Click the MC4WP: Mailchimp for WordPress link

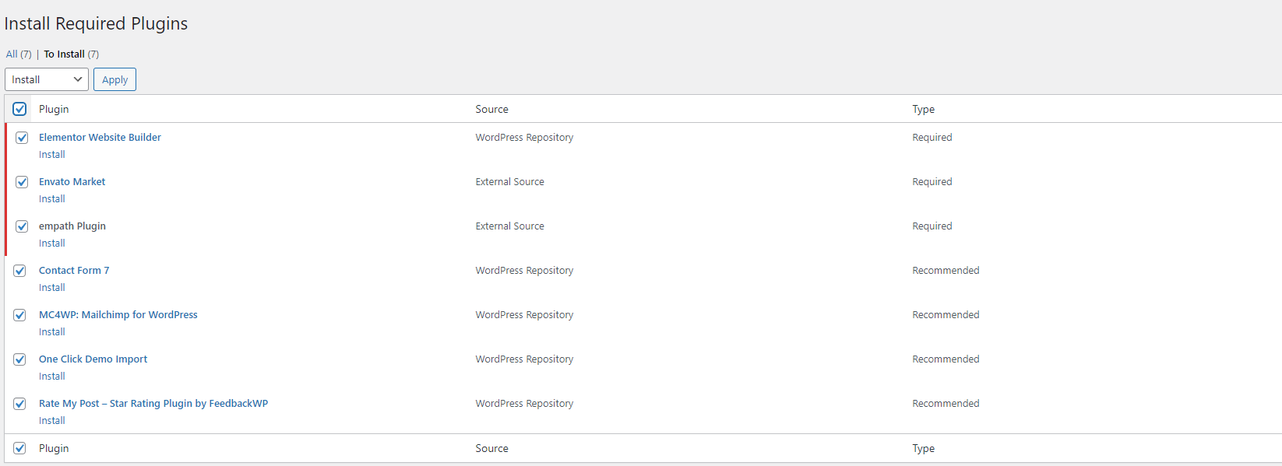click(118, 315)
